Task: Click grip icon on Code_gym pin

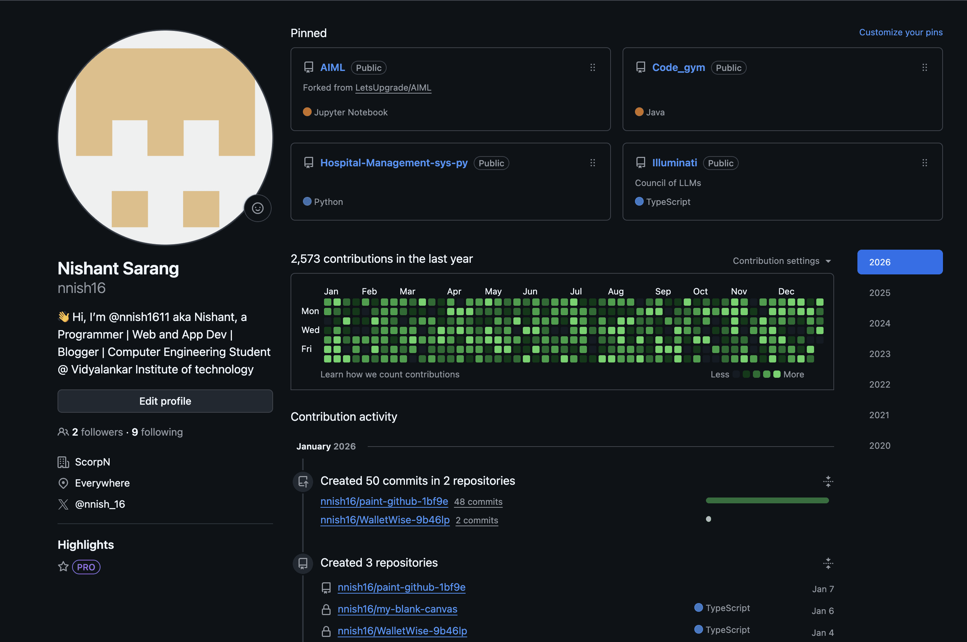Action: point(924,68)
